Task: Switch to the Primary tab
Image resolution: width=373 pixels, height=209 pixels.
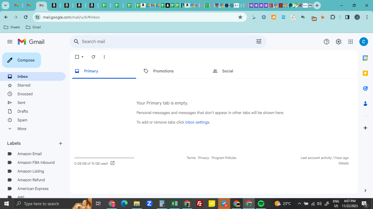Action: pos(104,71)
